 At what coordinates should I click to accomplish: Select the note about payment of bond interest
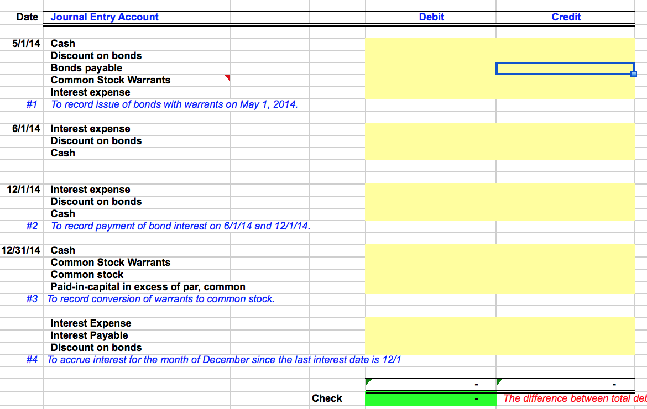(x=180, y=227)
